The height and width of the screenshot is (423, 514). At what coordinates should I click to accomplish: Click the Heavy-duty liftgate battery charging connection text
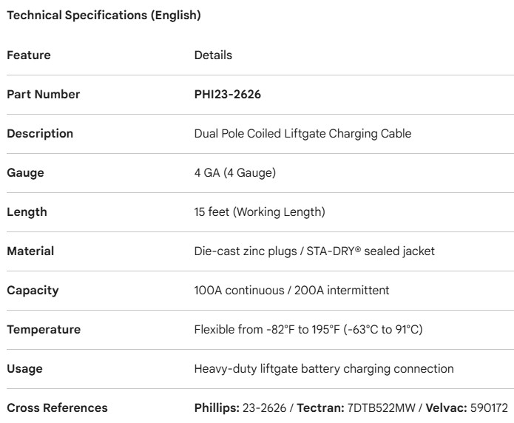click(x=324, y=369)
